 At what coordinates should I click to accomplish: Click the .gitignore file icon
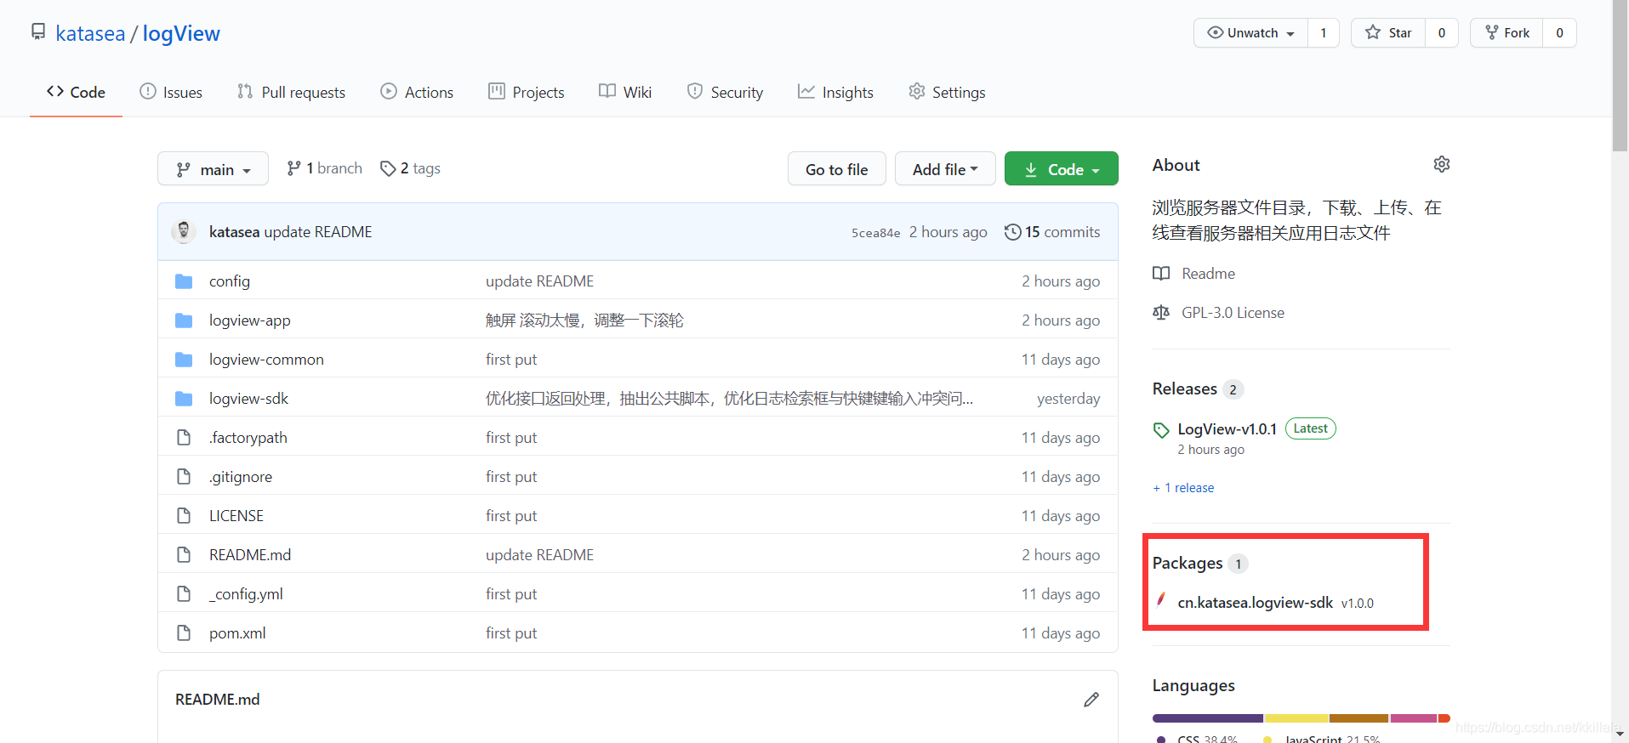[184, 477]
